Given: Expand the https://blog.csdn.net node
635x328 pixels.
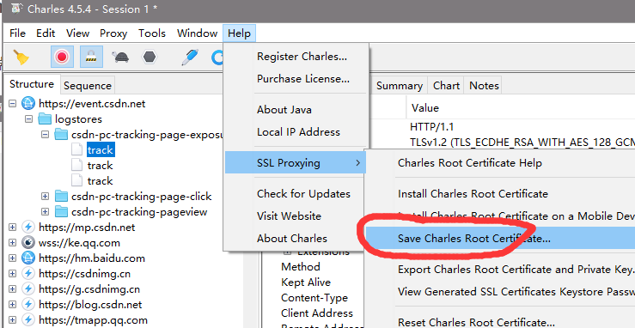Looking at the screenshot, I should (x=12, y=305).
